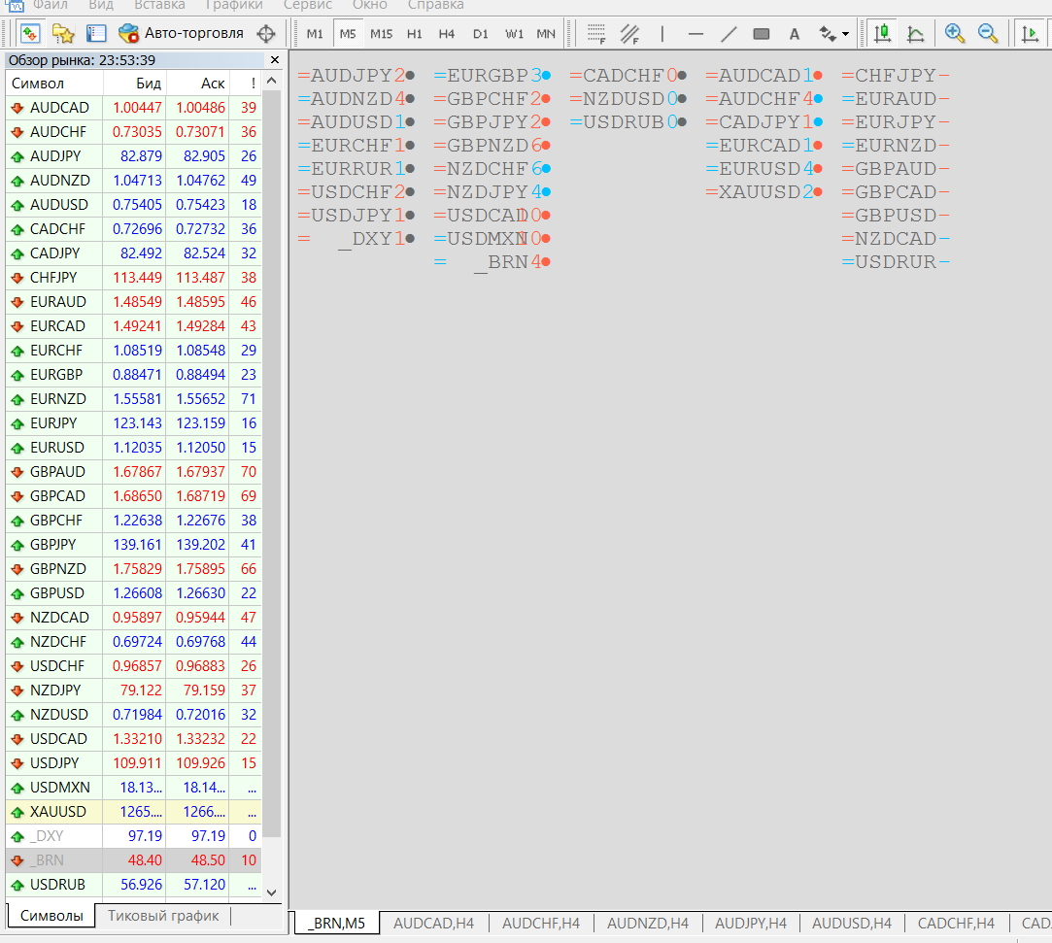Select the Trendline drawing tool
Image resolution: width=1052 pixels, height=943 pixels.
click(x=728, y=34)
